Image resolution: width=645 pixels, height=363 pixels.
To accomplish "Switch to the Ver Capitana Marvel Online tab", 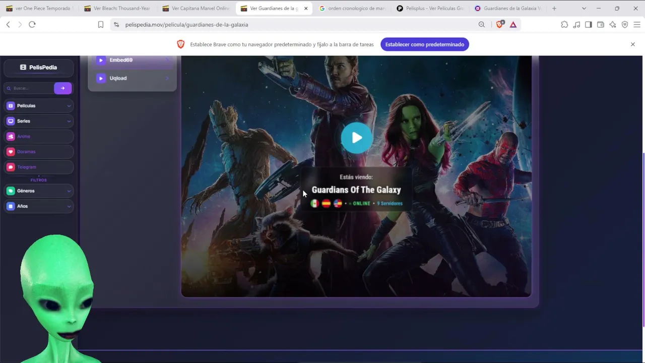I will 195,9.
